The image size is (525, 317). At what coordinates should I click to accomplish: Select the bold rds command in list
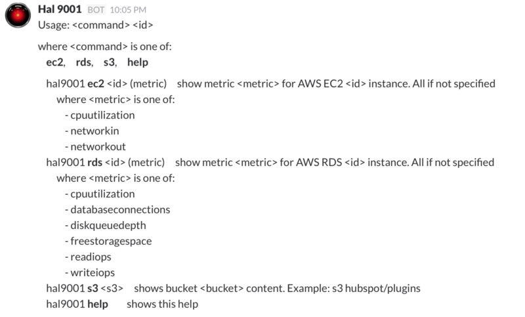83,62
